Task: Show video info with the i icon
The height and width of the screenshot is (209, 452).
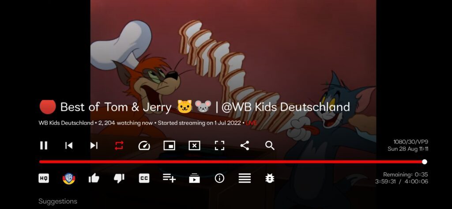Action: click(x=219, y=179)
